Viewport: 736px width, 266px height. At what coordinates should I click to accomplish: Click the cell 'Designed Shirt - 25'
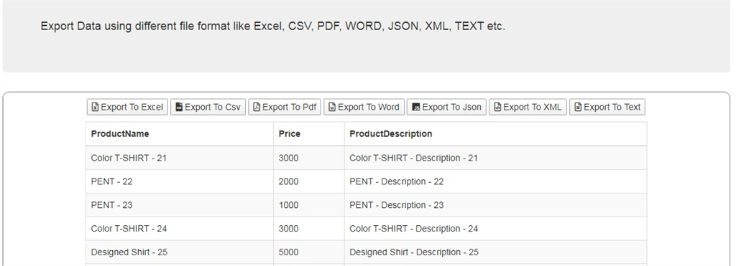tap(180, 252)
